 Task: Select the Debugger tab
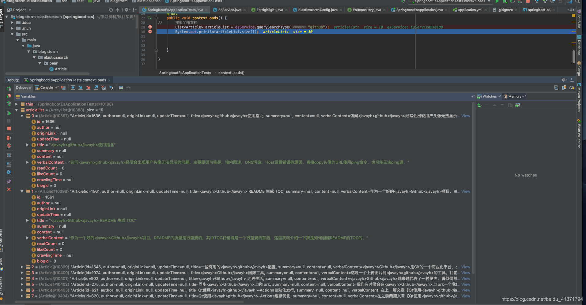click(x=24, y=87)
